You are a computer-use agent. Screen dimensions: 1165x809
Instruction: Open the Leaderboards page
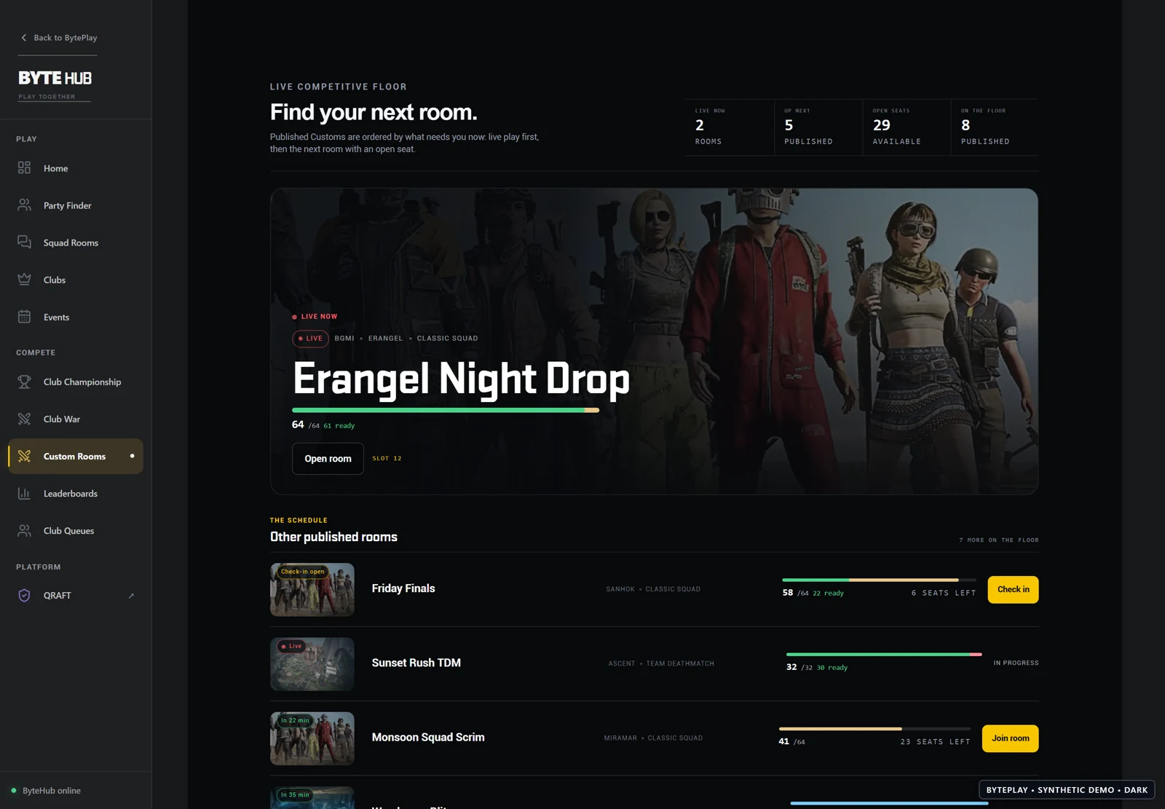pos(76,494)
